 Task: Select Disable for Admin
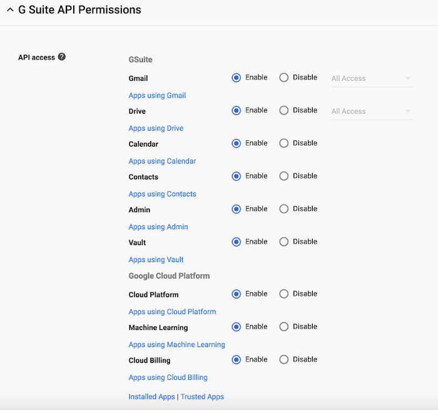[x=284, y=209]
